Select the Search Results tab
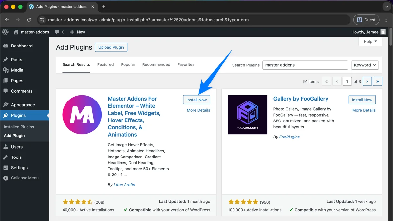This screenshot has width=393, height=221. pyautogui.click(x=76, y=64)
